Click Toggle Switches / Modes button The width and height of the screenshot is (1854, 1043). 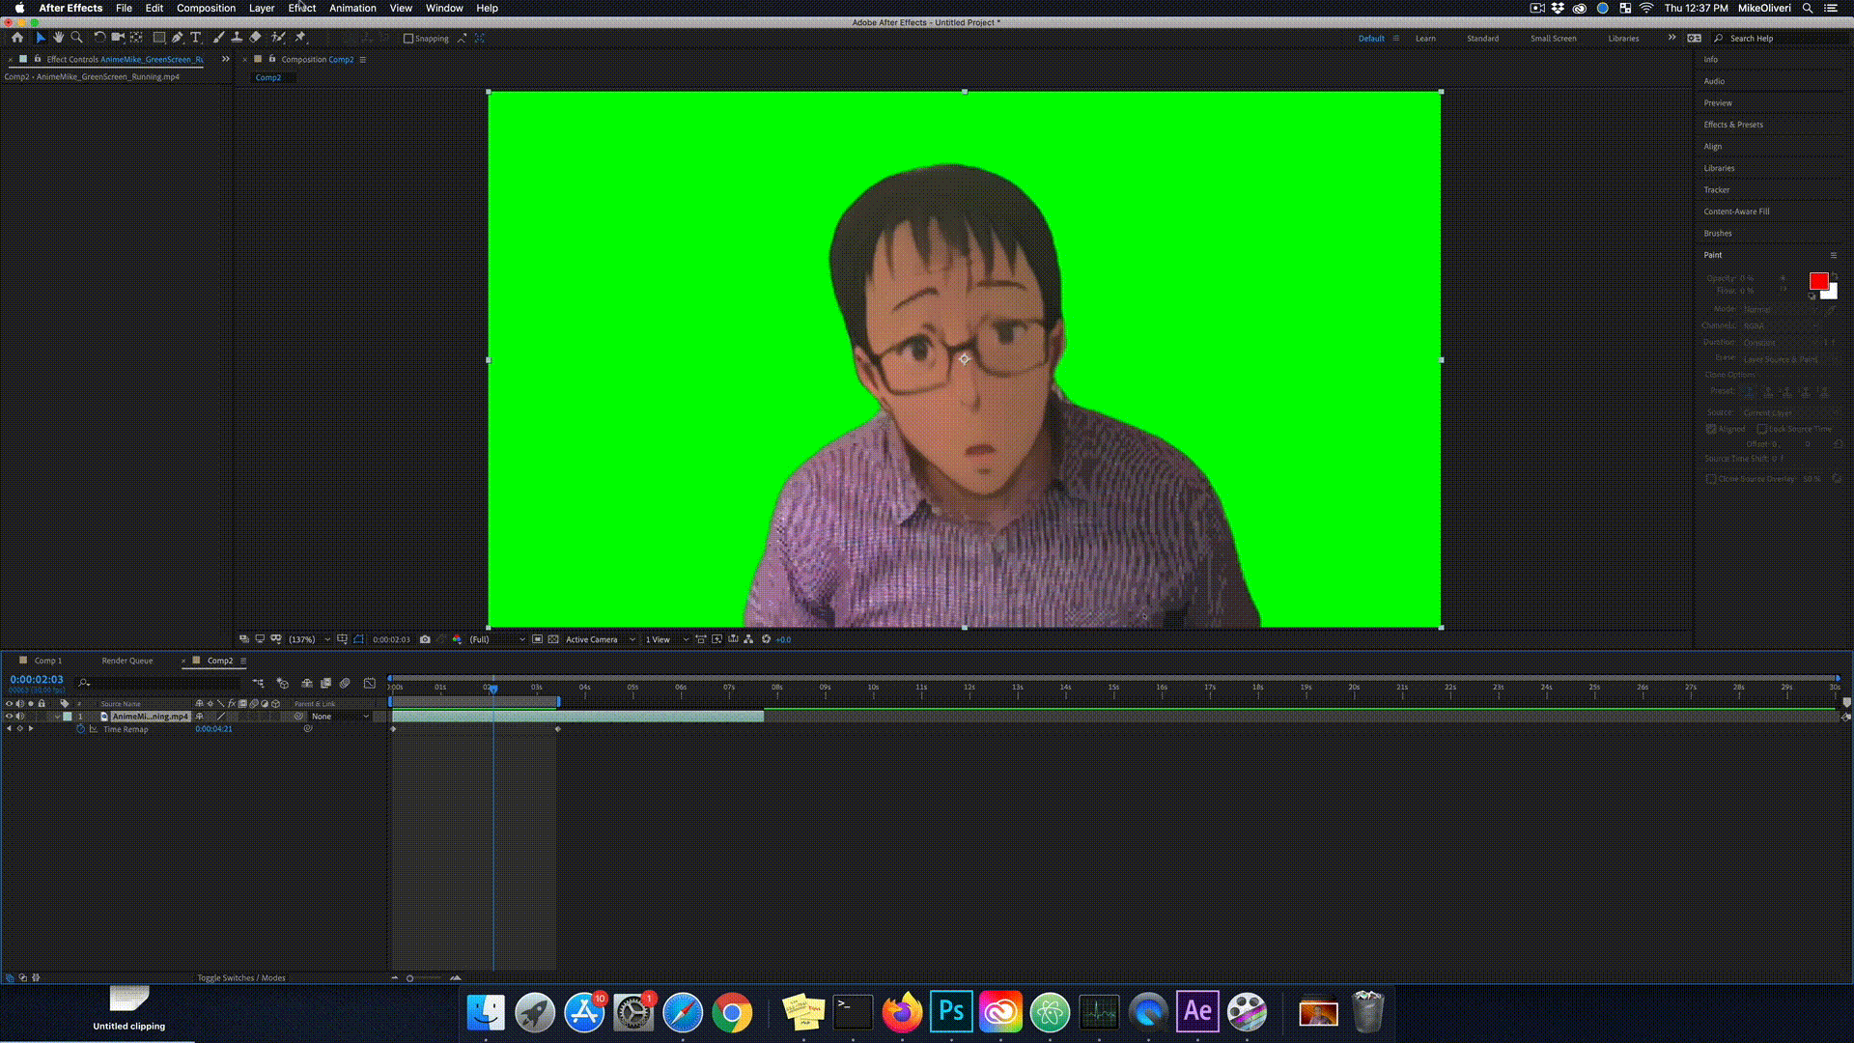point(240,977)
